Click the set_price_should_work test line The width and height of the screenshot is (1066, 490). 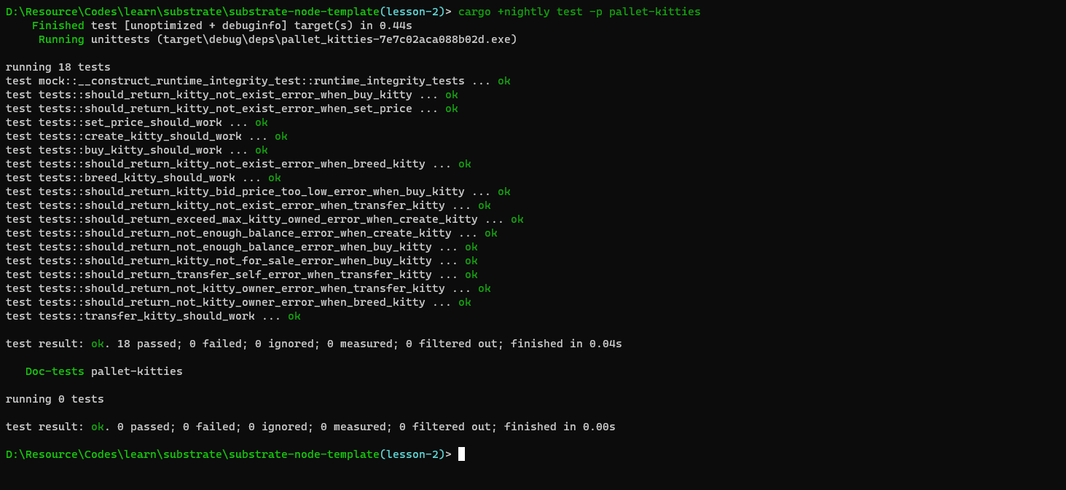137,122
